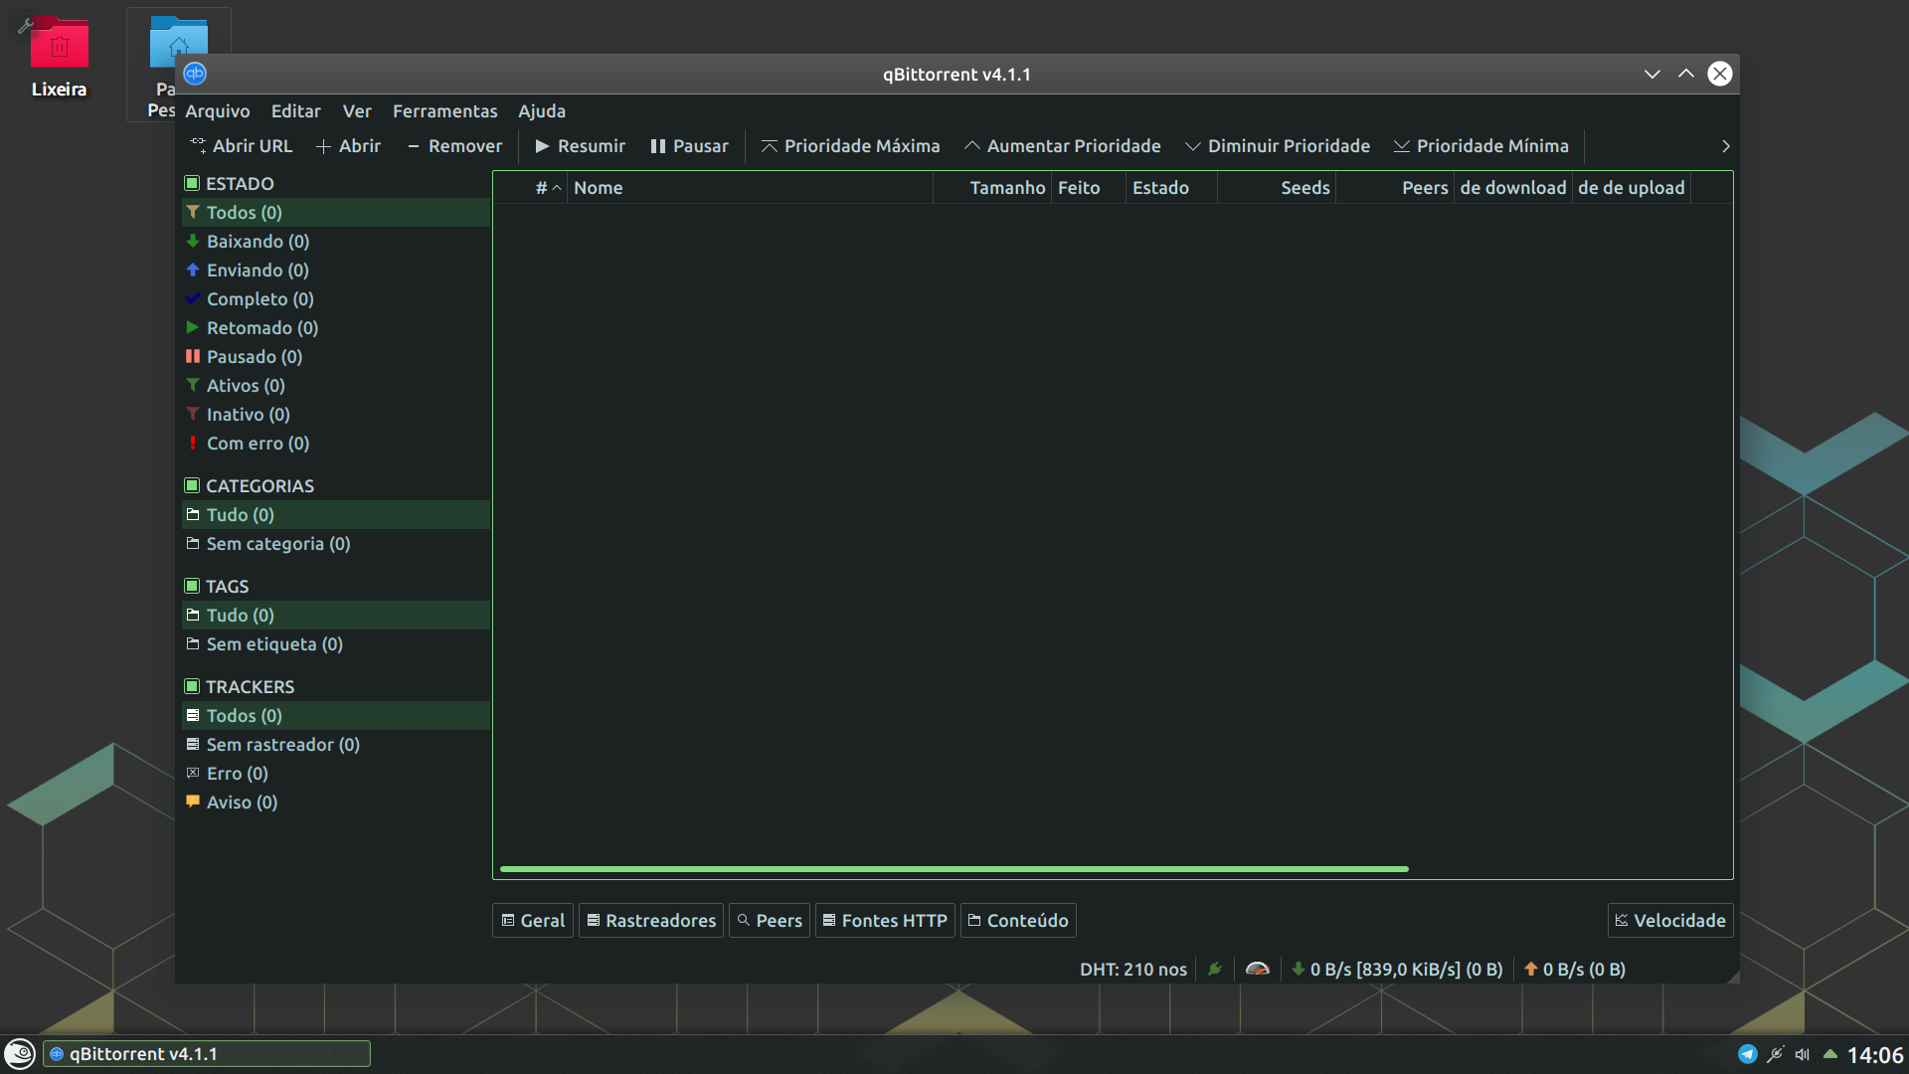Click the Diminuir Prioridade arrow icon

click(x=1192, y=146)
